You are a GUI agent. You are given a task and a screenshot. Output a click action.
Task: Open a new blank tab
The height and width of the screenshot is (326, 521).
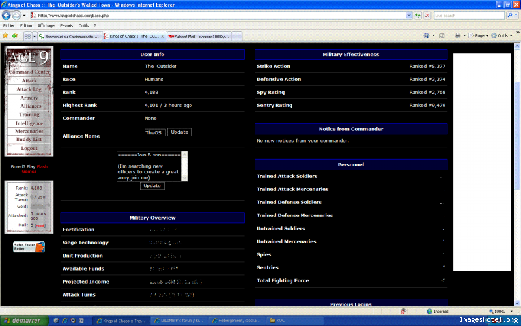236,37
